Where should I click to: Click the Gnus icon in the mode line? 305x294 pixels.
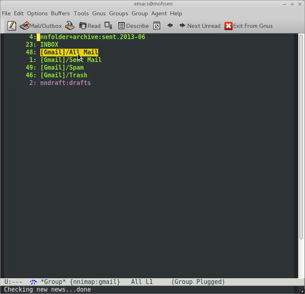(x=33, y=282)
